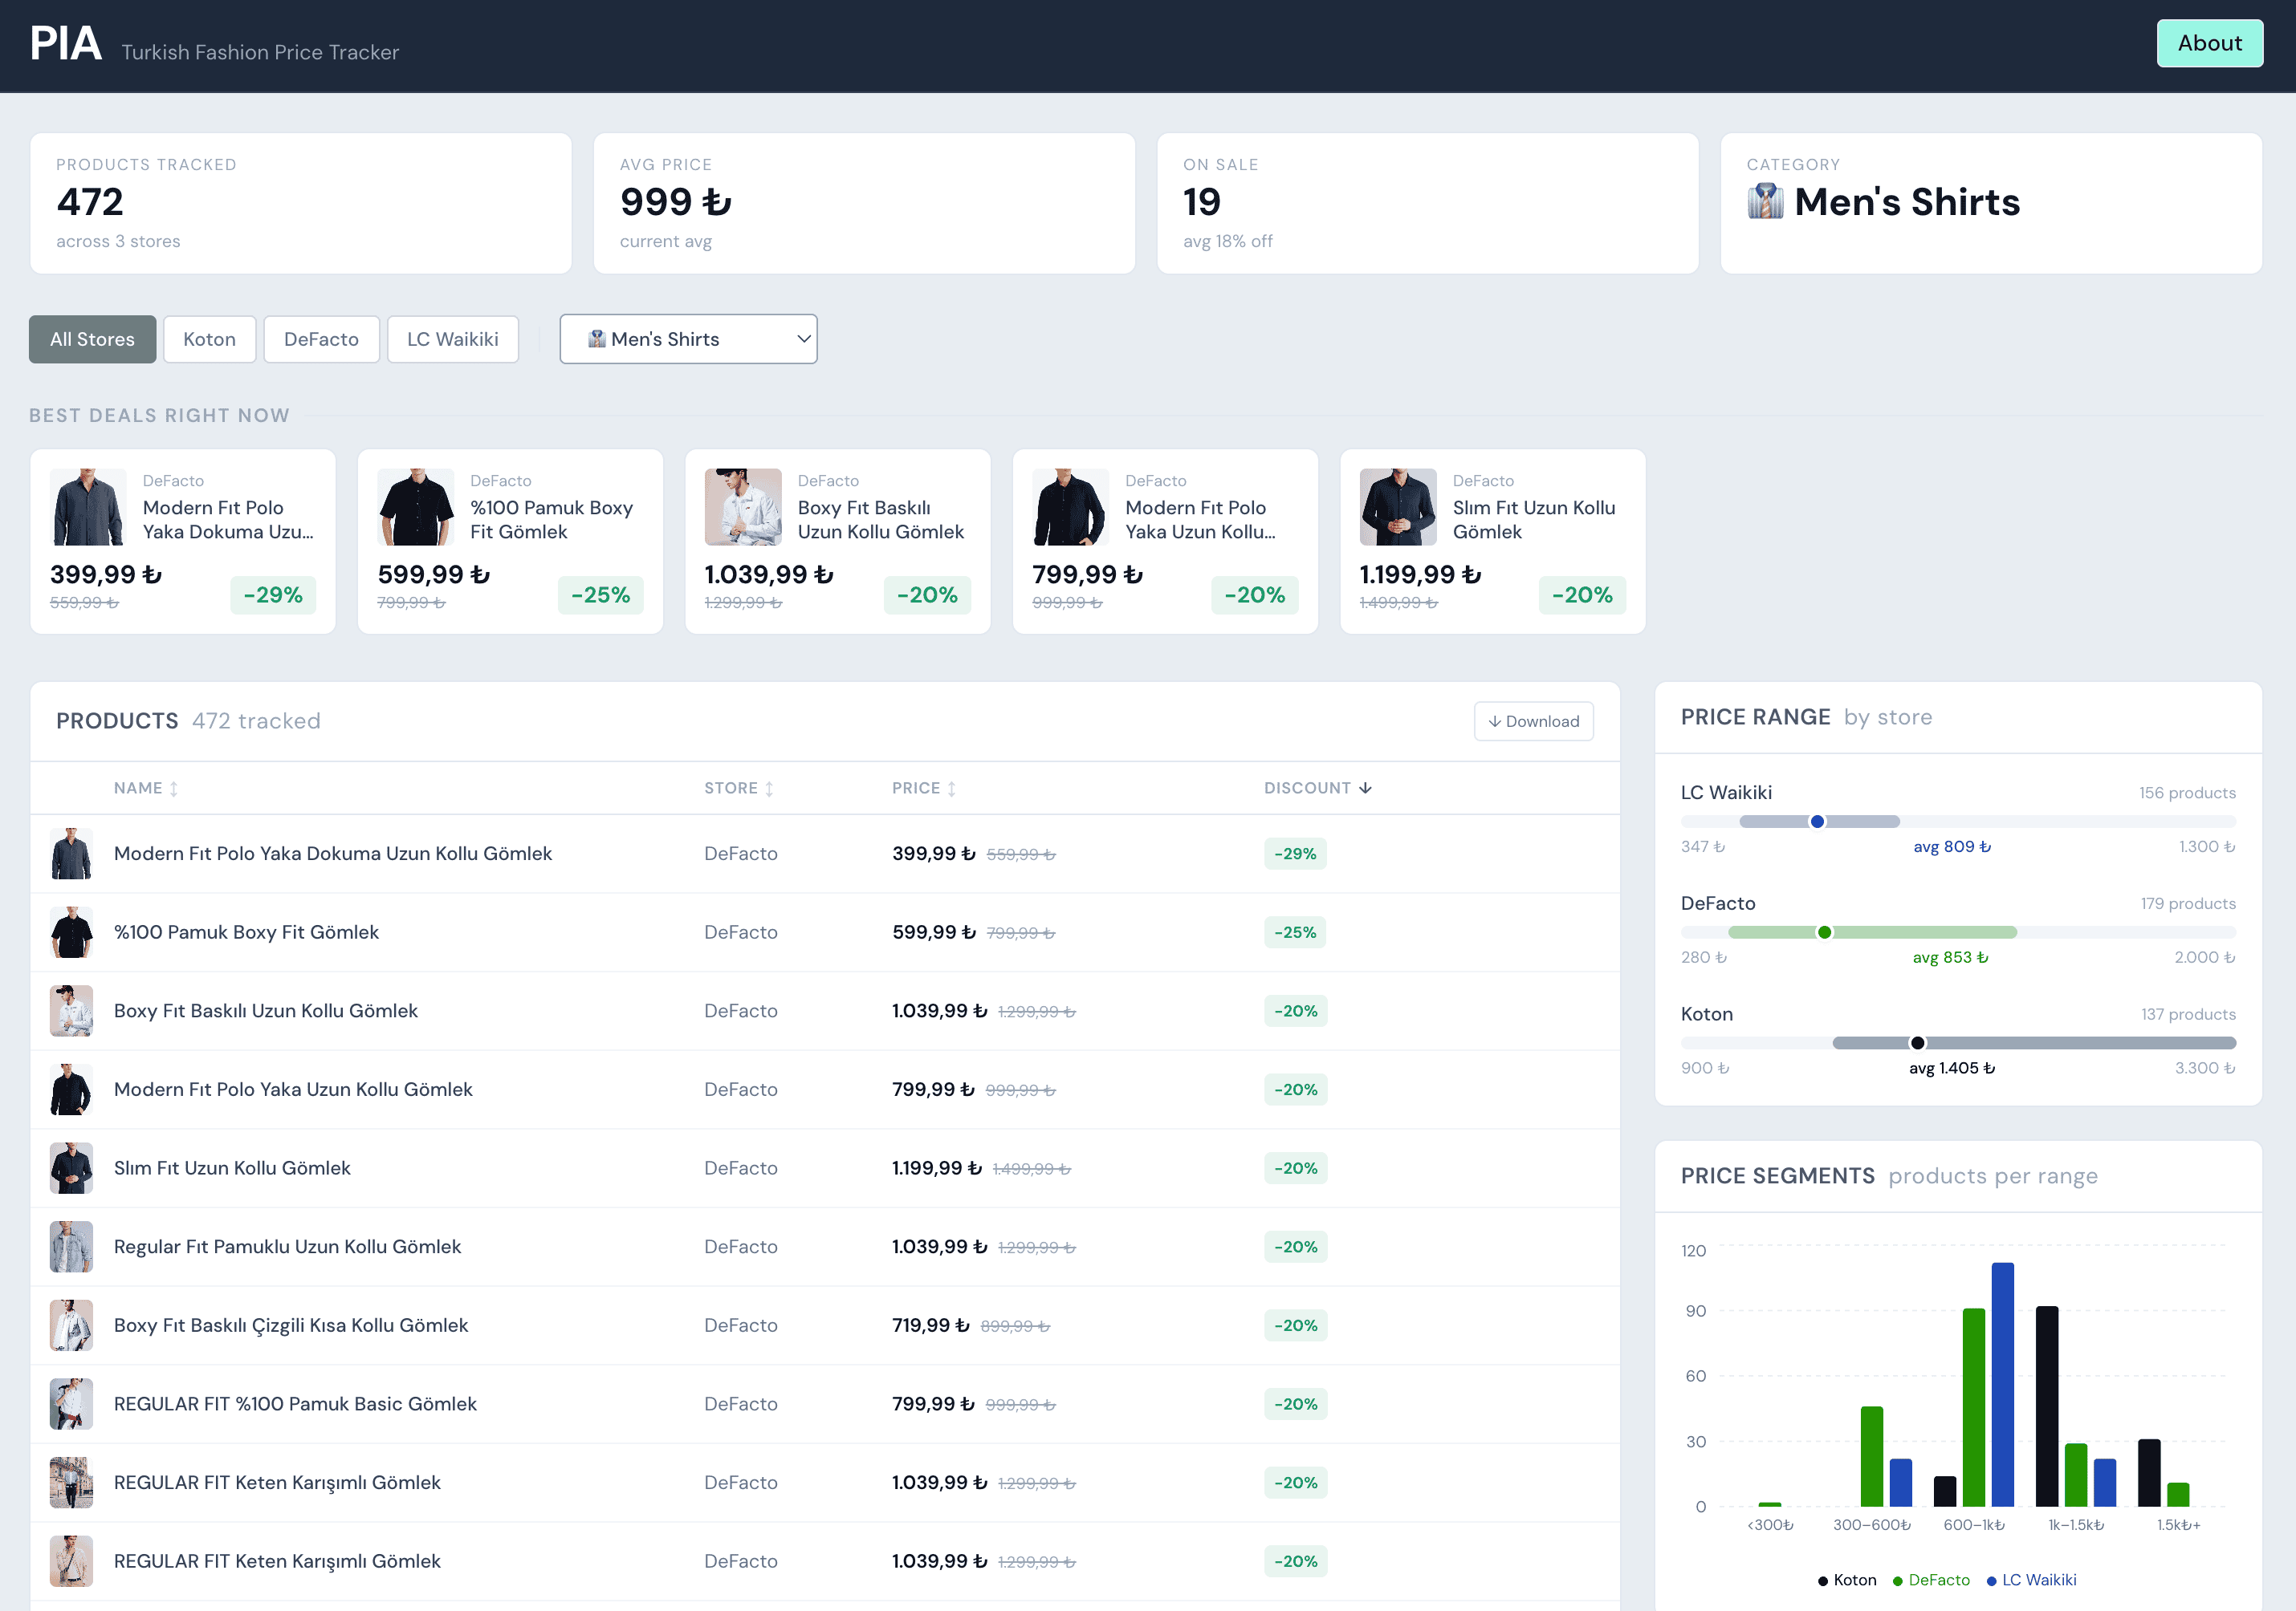Viewport: 2296px width, 1611px height.
Task: Sort the table by Price column
Action: tap(924, 789)
